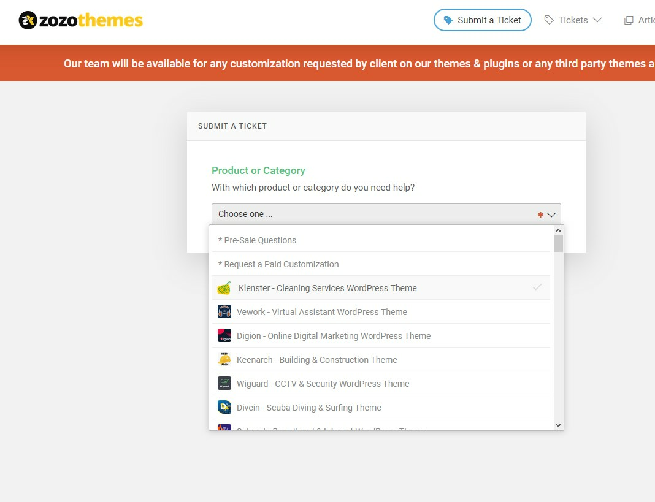This screenshot has width=655, height=502.
Task: Click the Submit a Ticket button
Action: click(x=483, y=20)
